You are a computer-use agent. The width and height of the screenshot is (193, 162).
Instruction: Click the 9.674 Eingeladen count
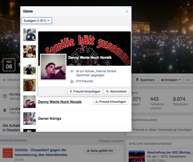point(179,99)
